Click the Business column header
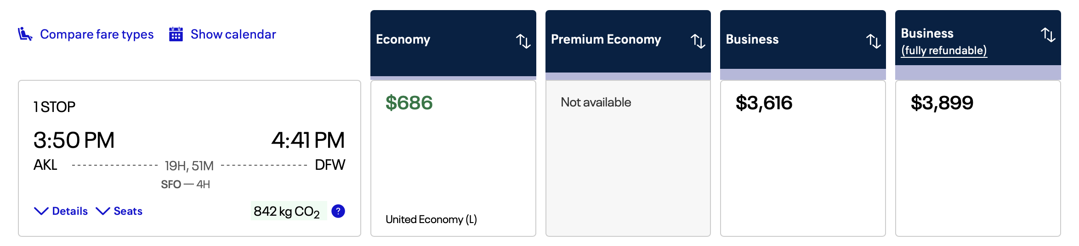Screen dimensions: 1079x246 (x=752, y=39)
